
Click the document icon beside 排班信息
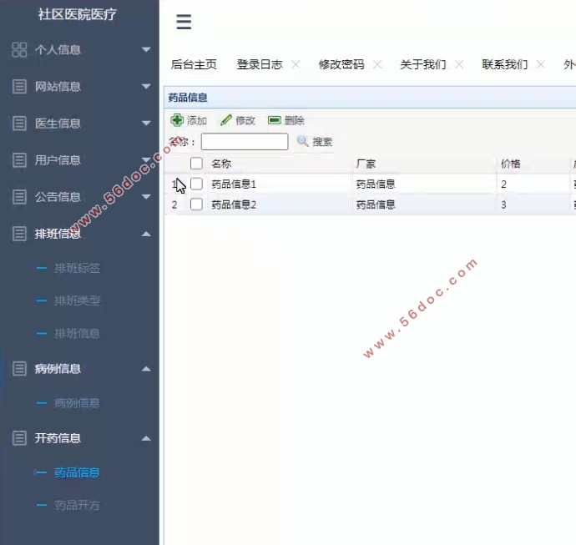[x=19, y=234]
